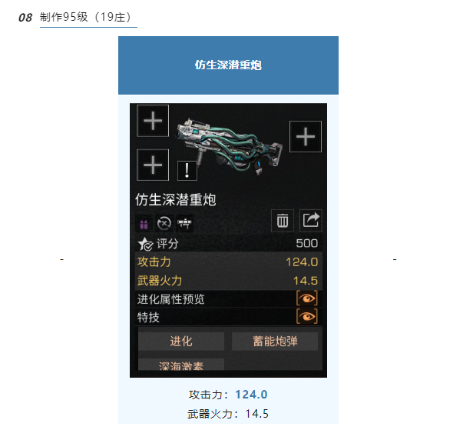Click the 进化 button
Screen dimensions: 463x440
[181, 342]
